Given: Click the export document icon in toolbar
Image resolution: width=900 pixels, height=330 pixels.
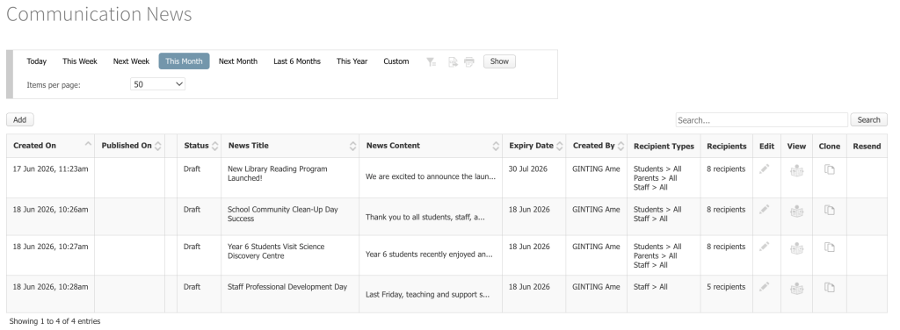Looking at the screenshot, I should tap(453, 61).
